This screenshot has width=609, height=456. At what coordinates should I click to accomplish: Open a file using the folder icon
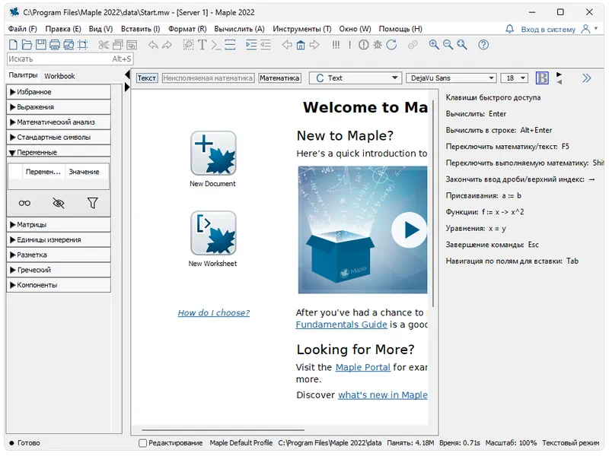tap(27, 45)
